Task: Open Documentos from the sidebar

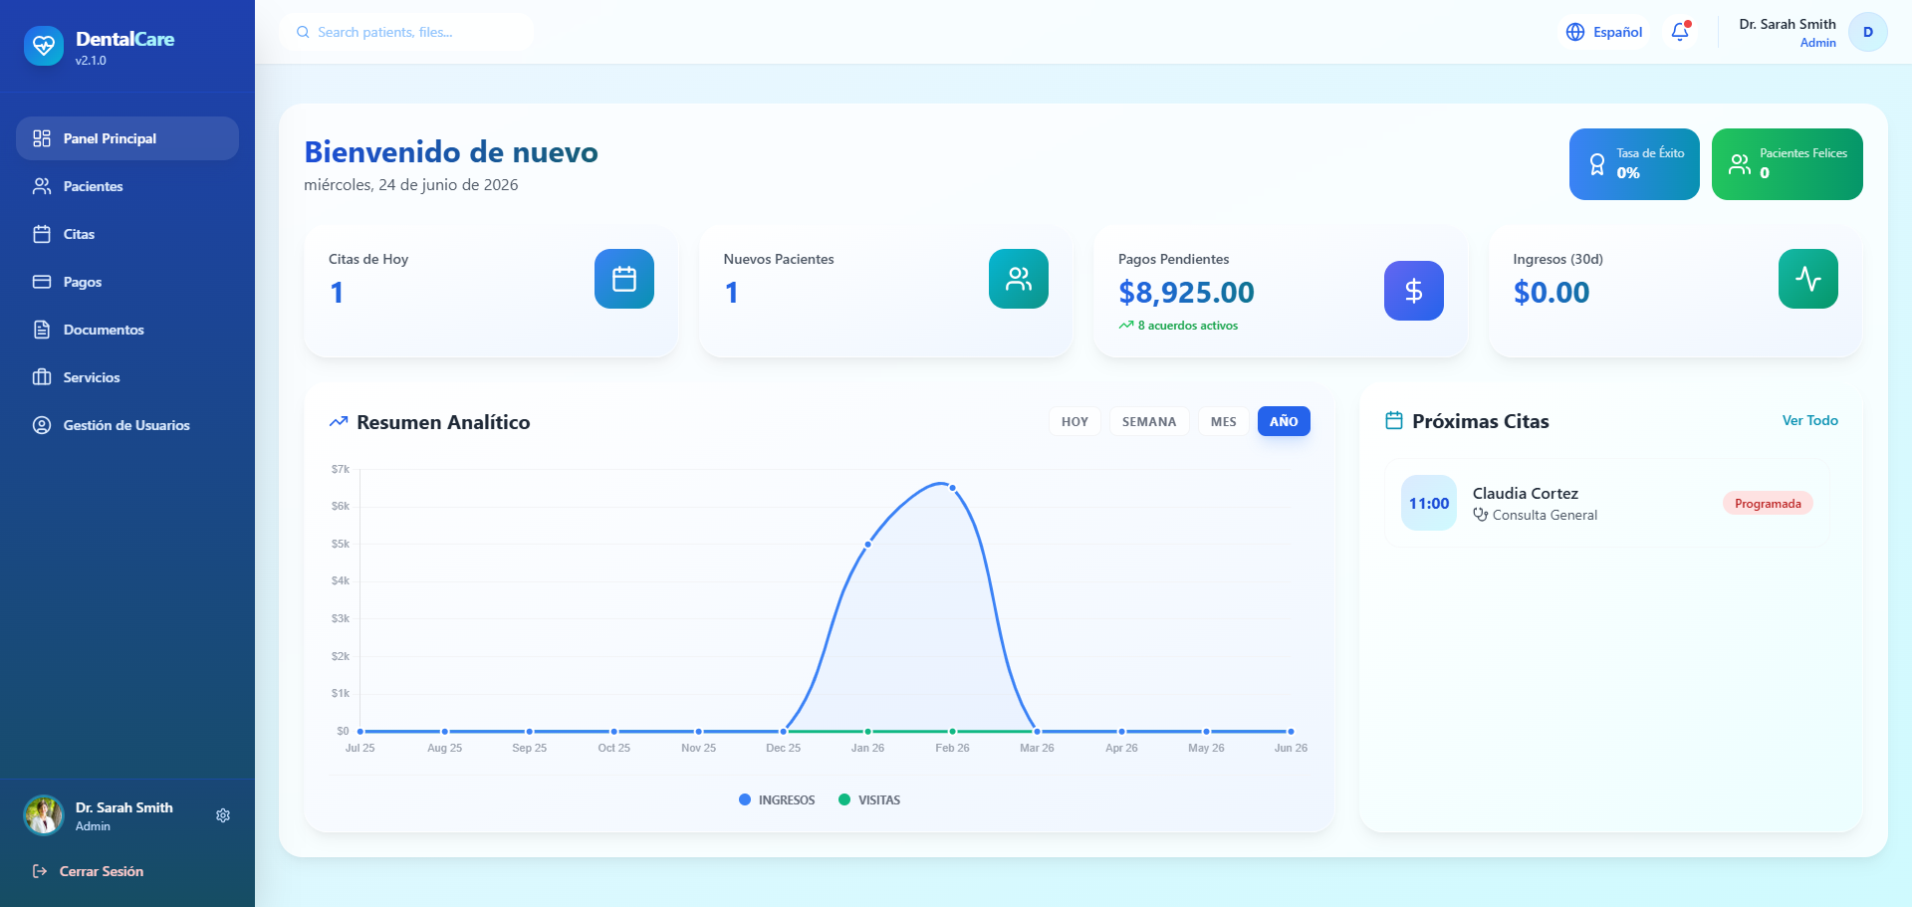Action: pyautogui.click(x=127, y=330)
